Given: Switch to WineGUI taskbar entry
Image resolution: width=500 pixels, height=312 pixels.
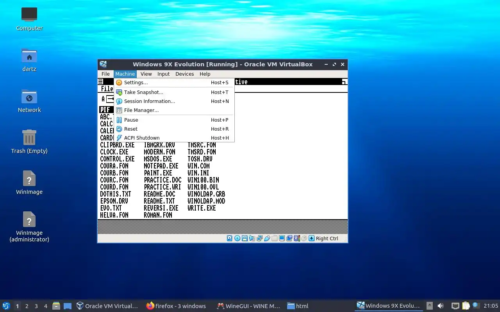Looking at the screenshot, I should click(x=248, y=306).
